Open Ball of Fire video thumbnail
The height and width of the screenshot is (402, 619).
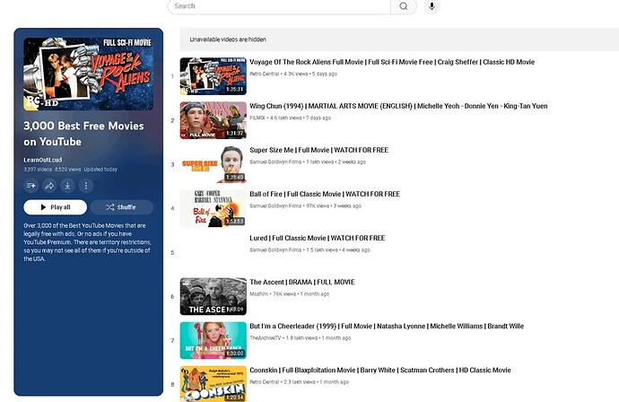point(214,208)
